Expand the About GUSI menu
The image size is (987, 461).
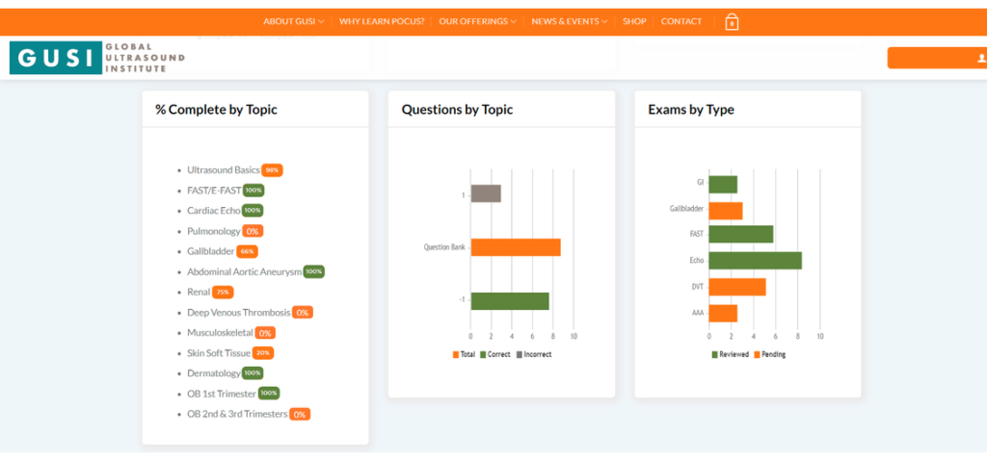[x=293, y=21]
